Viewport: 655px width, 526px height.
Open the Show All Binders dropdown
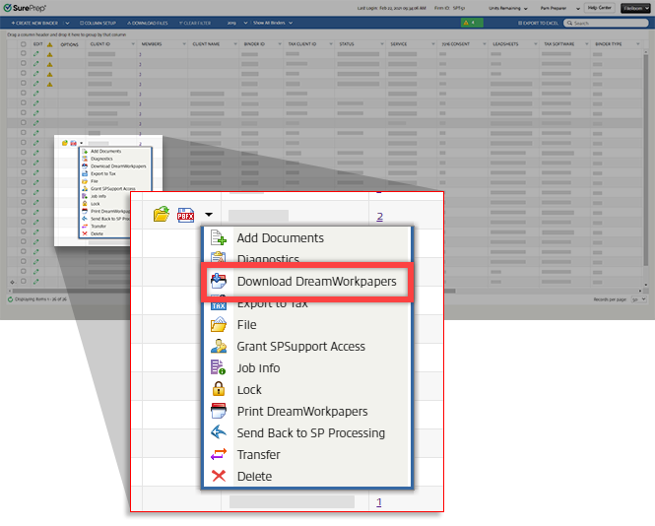[274, 22]
